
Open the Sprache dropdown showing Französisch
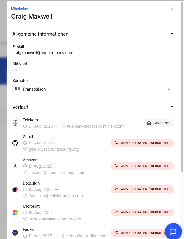point(93,89)
